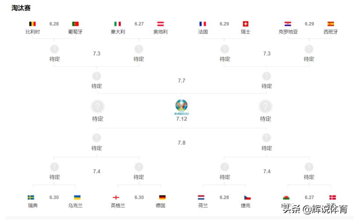This screenshot has width=354, height=220.
Task: Open the Euro 2020 trophy logo
Action: pyautogui.click(x=181, y=106)
